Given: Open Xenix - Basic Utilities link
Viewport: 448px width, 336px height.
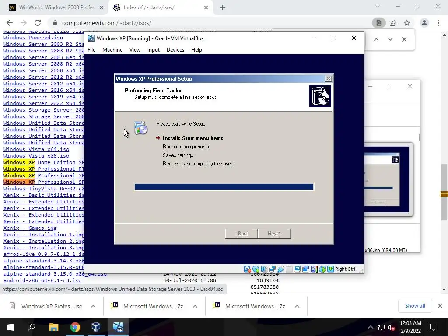Looking at the screenshot, I should pyautogui.click(x=44, y=195).
